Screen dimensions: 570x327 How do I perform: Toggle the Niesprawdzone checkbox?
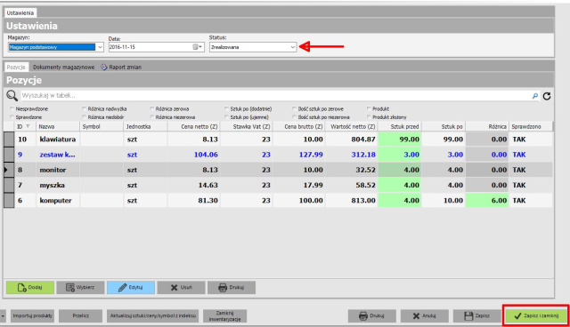[12, 108]
